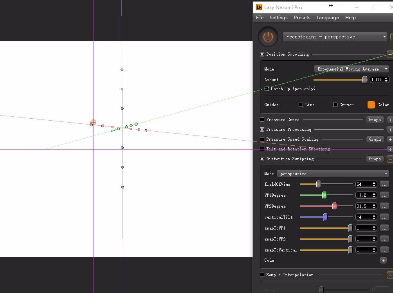This screenshot has height=293, width=393.
Task: Open the fieldOfView options ellipsis button
Action: point(384,184)
